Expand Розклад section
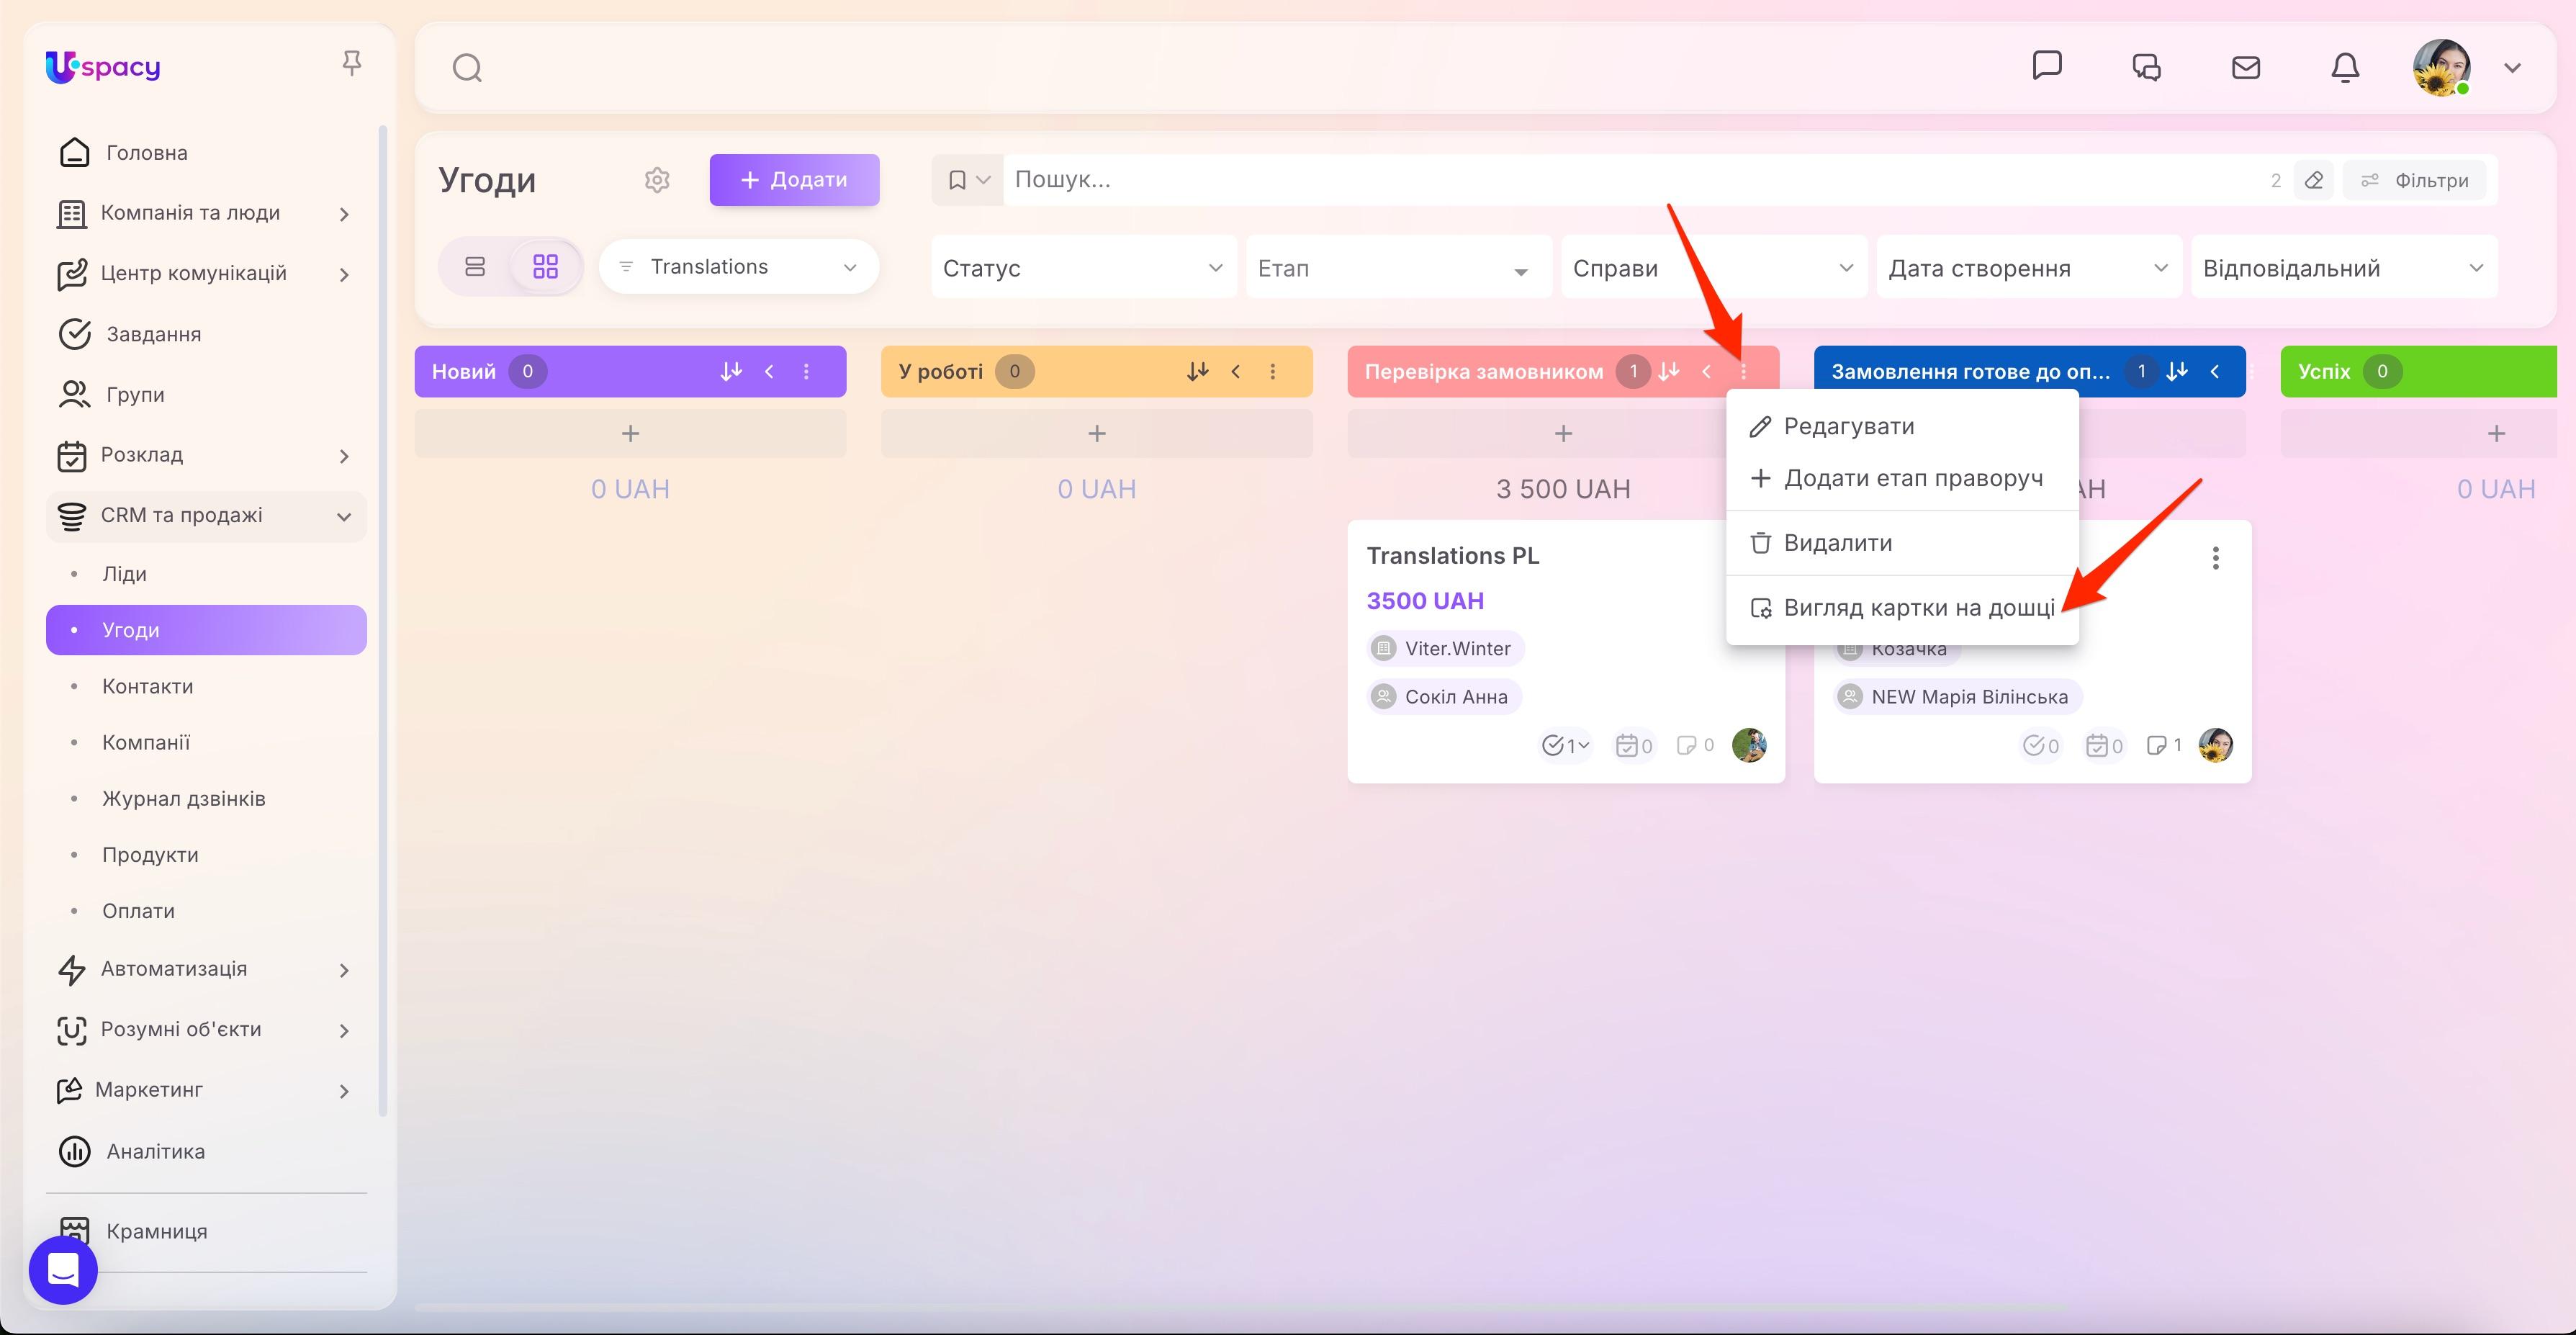Viewport: 2576px width, 1335px height. point(206,455)
